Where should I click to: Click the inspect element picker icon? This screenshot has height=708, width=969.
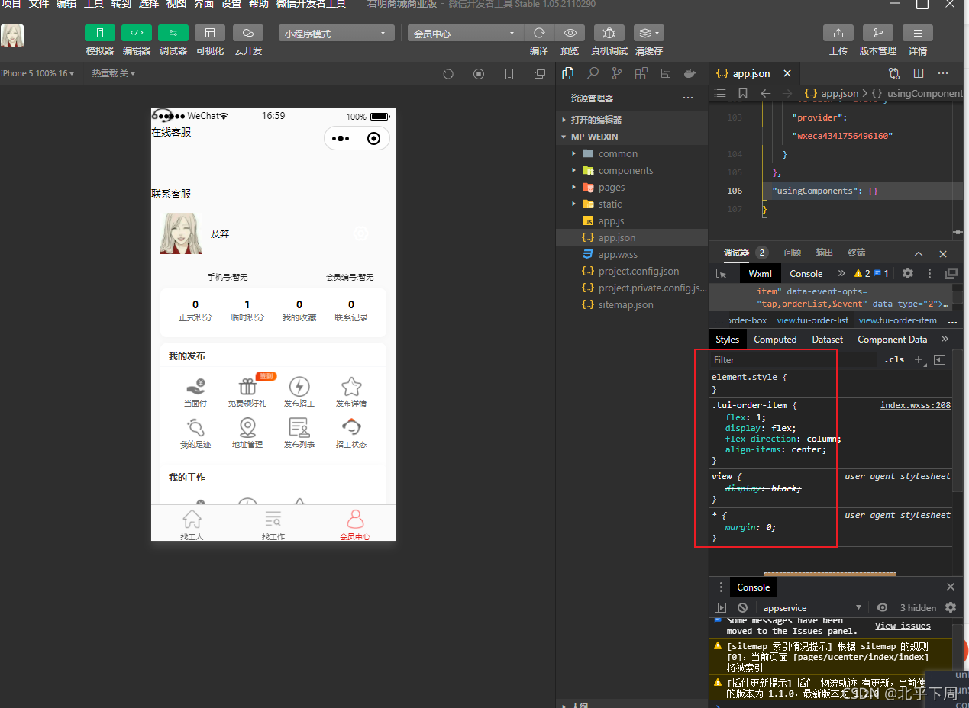[x=721, y=273]
